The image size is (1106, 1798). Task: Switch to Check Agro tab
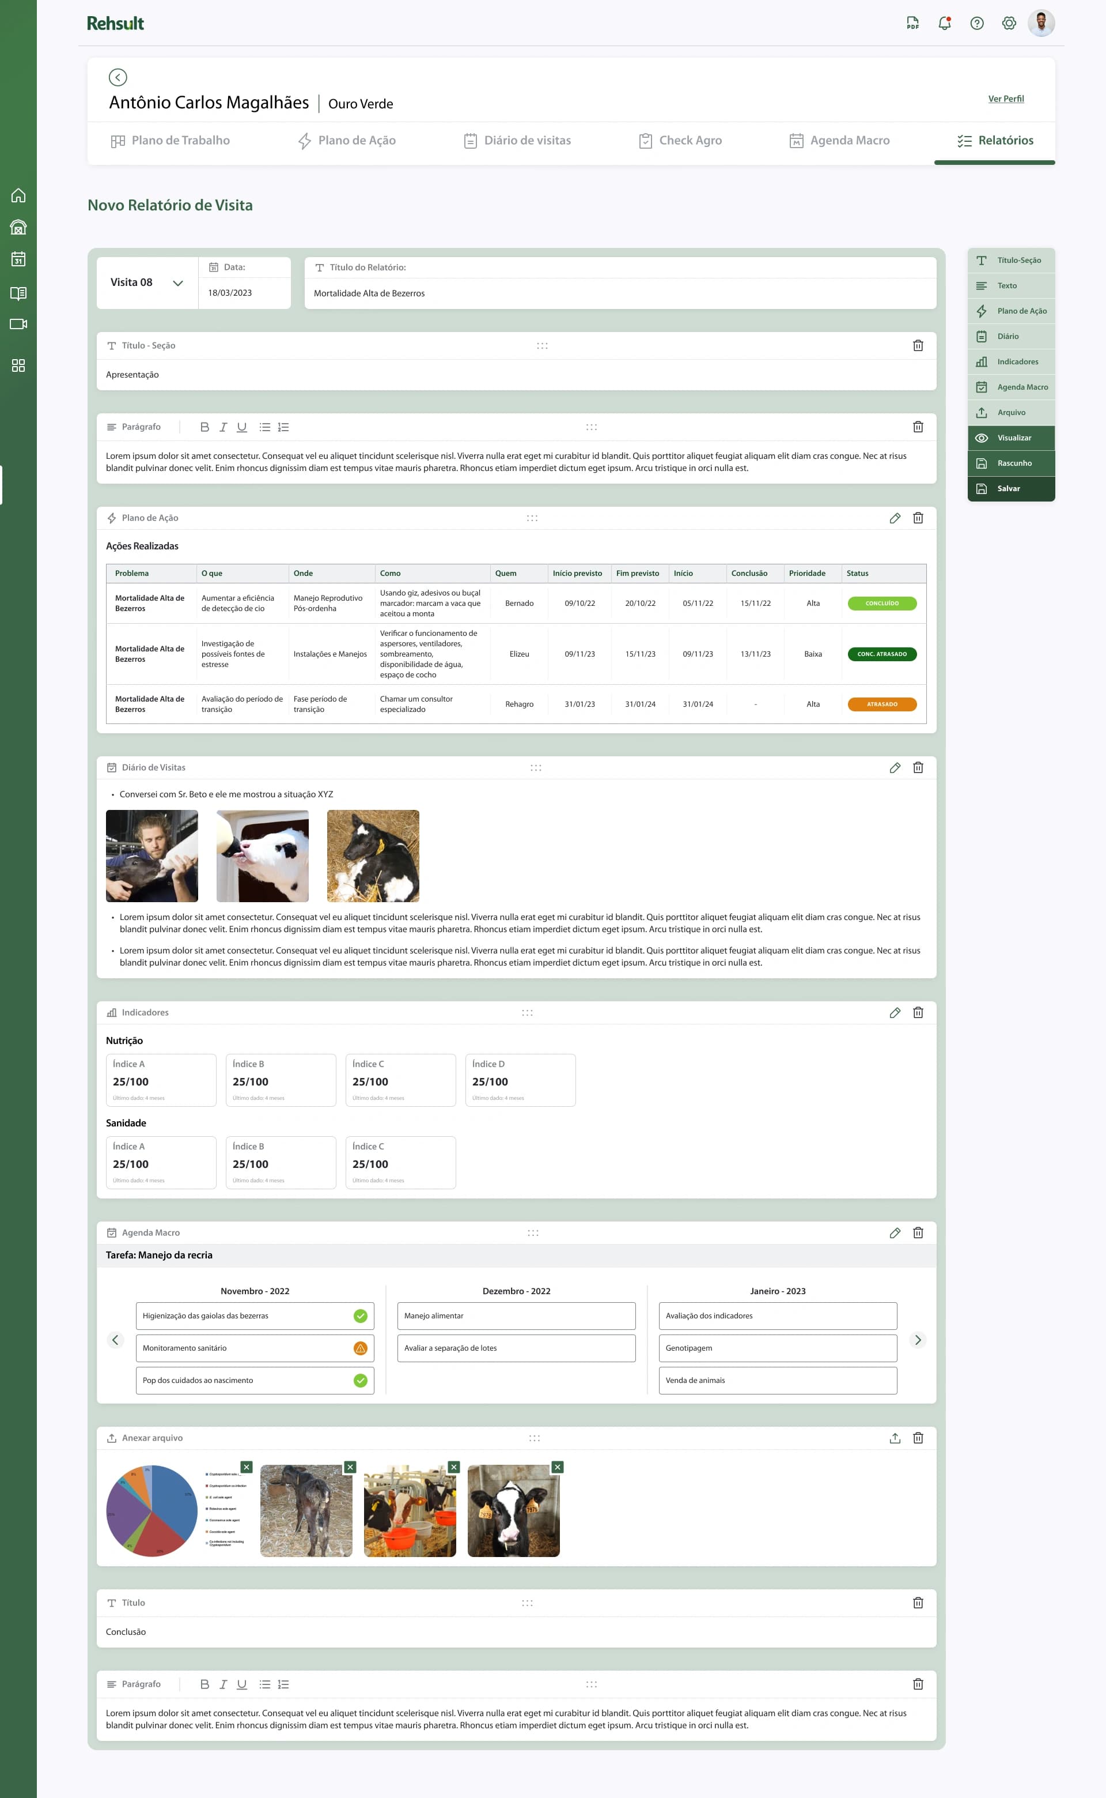coord(680,141)
